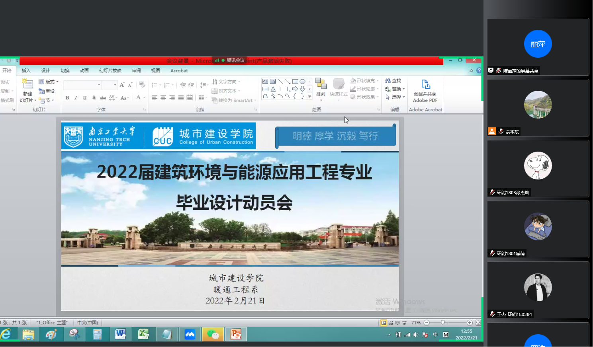The image size is (593, 347).
Task: Click the Reset (重设) slide button
Action: tap(47, 91)
